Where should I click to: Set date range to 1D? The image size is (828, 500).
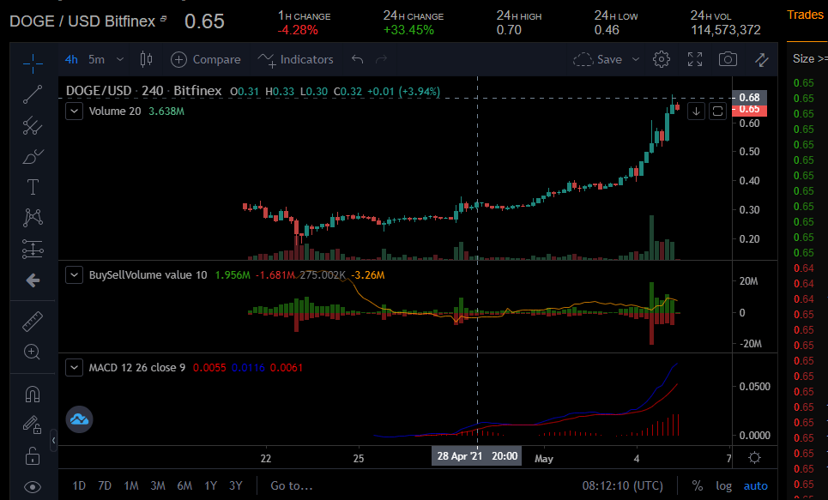[79, 485]
